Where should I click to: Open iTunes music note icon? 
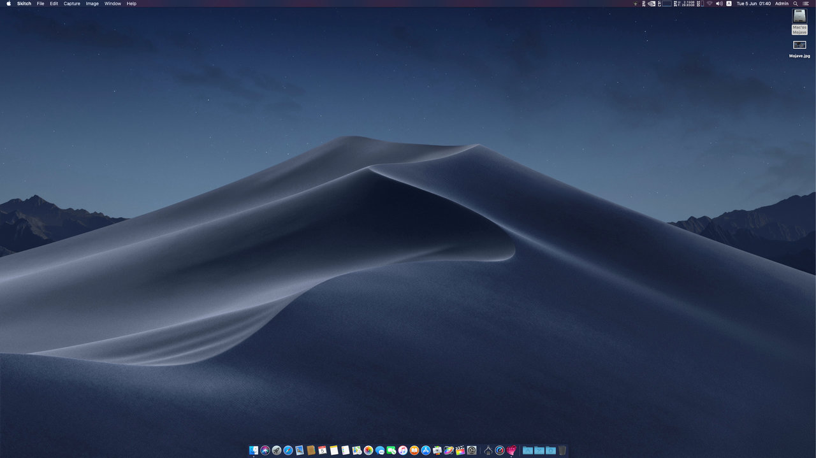point(402,450)
